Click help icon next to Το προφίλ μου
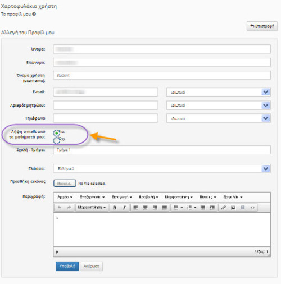 (x=34, y=14)
